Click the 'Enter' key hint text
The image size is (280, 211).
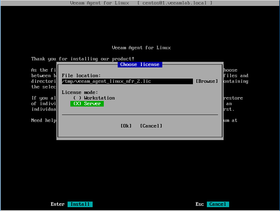point(57,204)
